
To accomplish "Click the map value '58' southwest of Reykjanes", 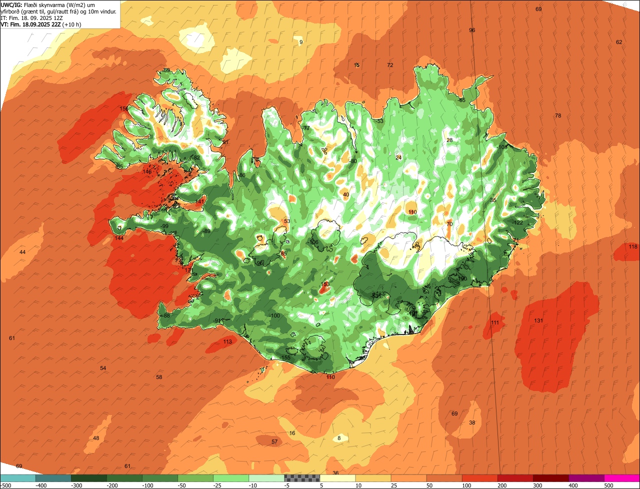I will pyautogui.click(x=159, y=377).
